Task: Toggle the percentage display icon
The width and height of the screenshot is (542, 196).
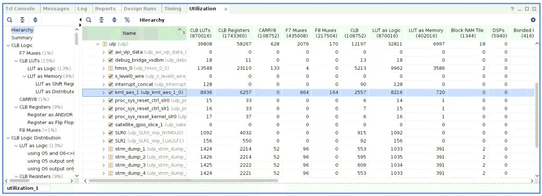Action: pyautogui.click(x=127, y=20)
